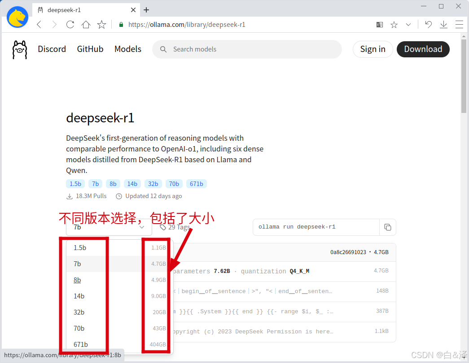
Task: Open the browser downloads icon
Action: 443,25
